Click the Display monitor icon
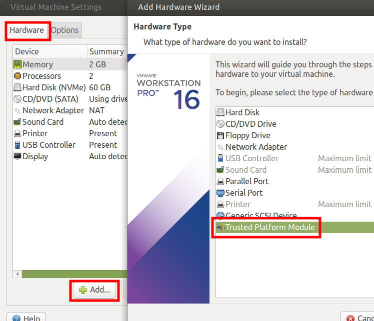 point(17,156)
